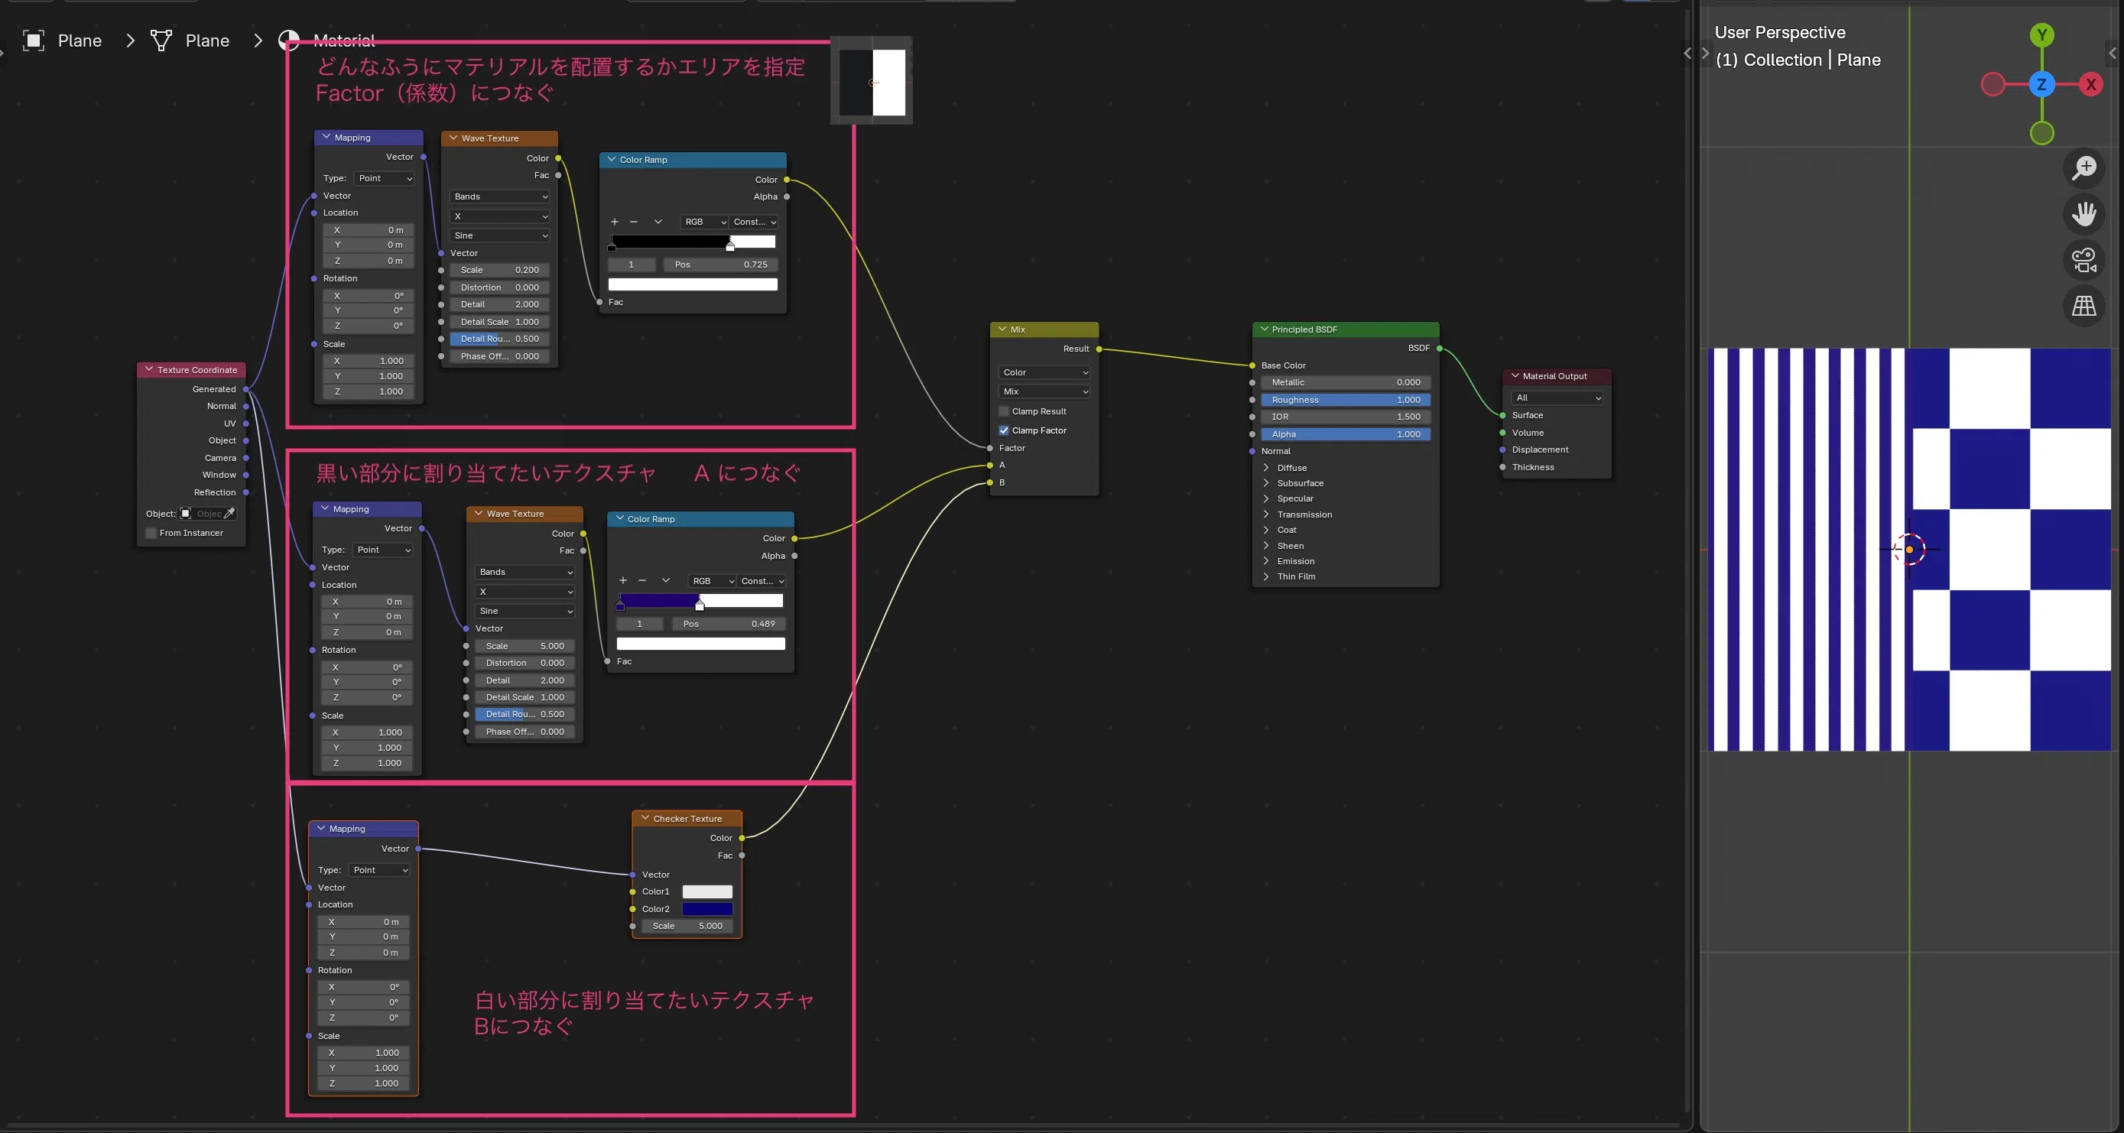Viewport: 2124px width, 1133px height.
Task: Click the viewport zoom magnifier icon
Action: (x=2083, y=167)
